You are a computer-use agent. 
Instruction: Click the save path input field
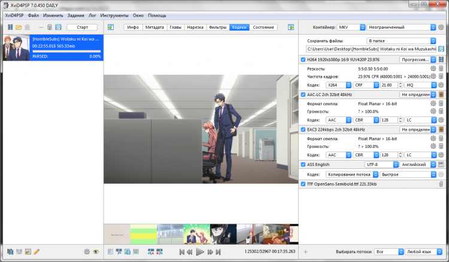coord(371,49)
